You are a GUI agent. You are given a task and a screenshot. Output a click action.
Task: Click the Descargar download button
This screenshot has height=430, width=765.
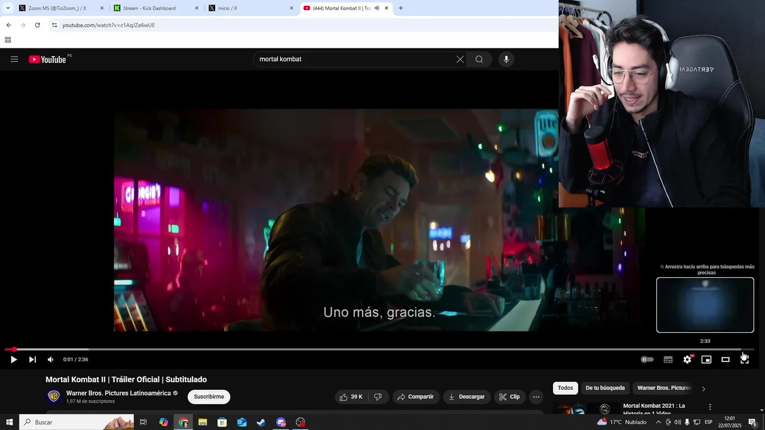(x=467, y=397)
